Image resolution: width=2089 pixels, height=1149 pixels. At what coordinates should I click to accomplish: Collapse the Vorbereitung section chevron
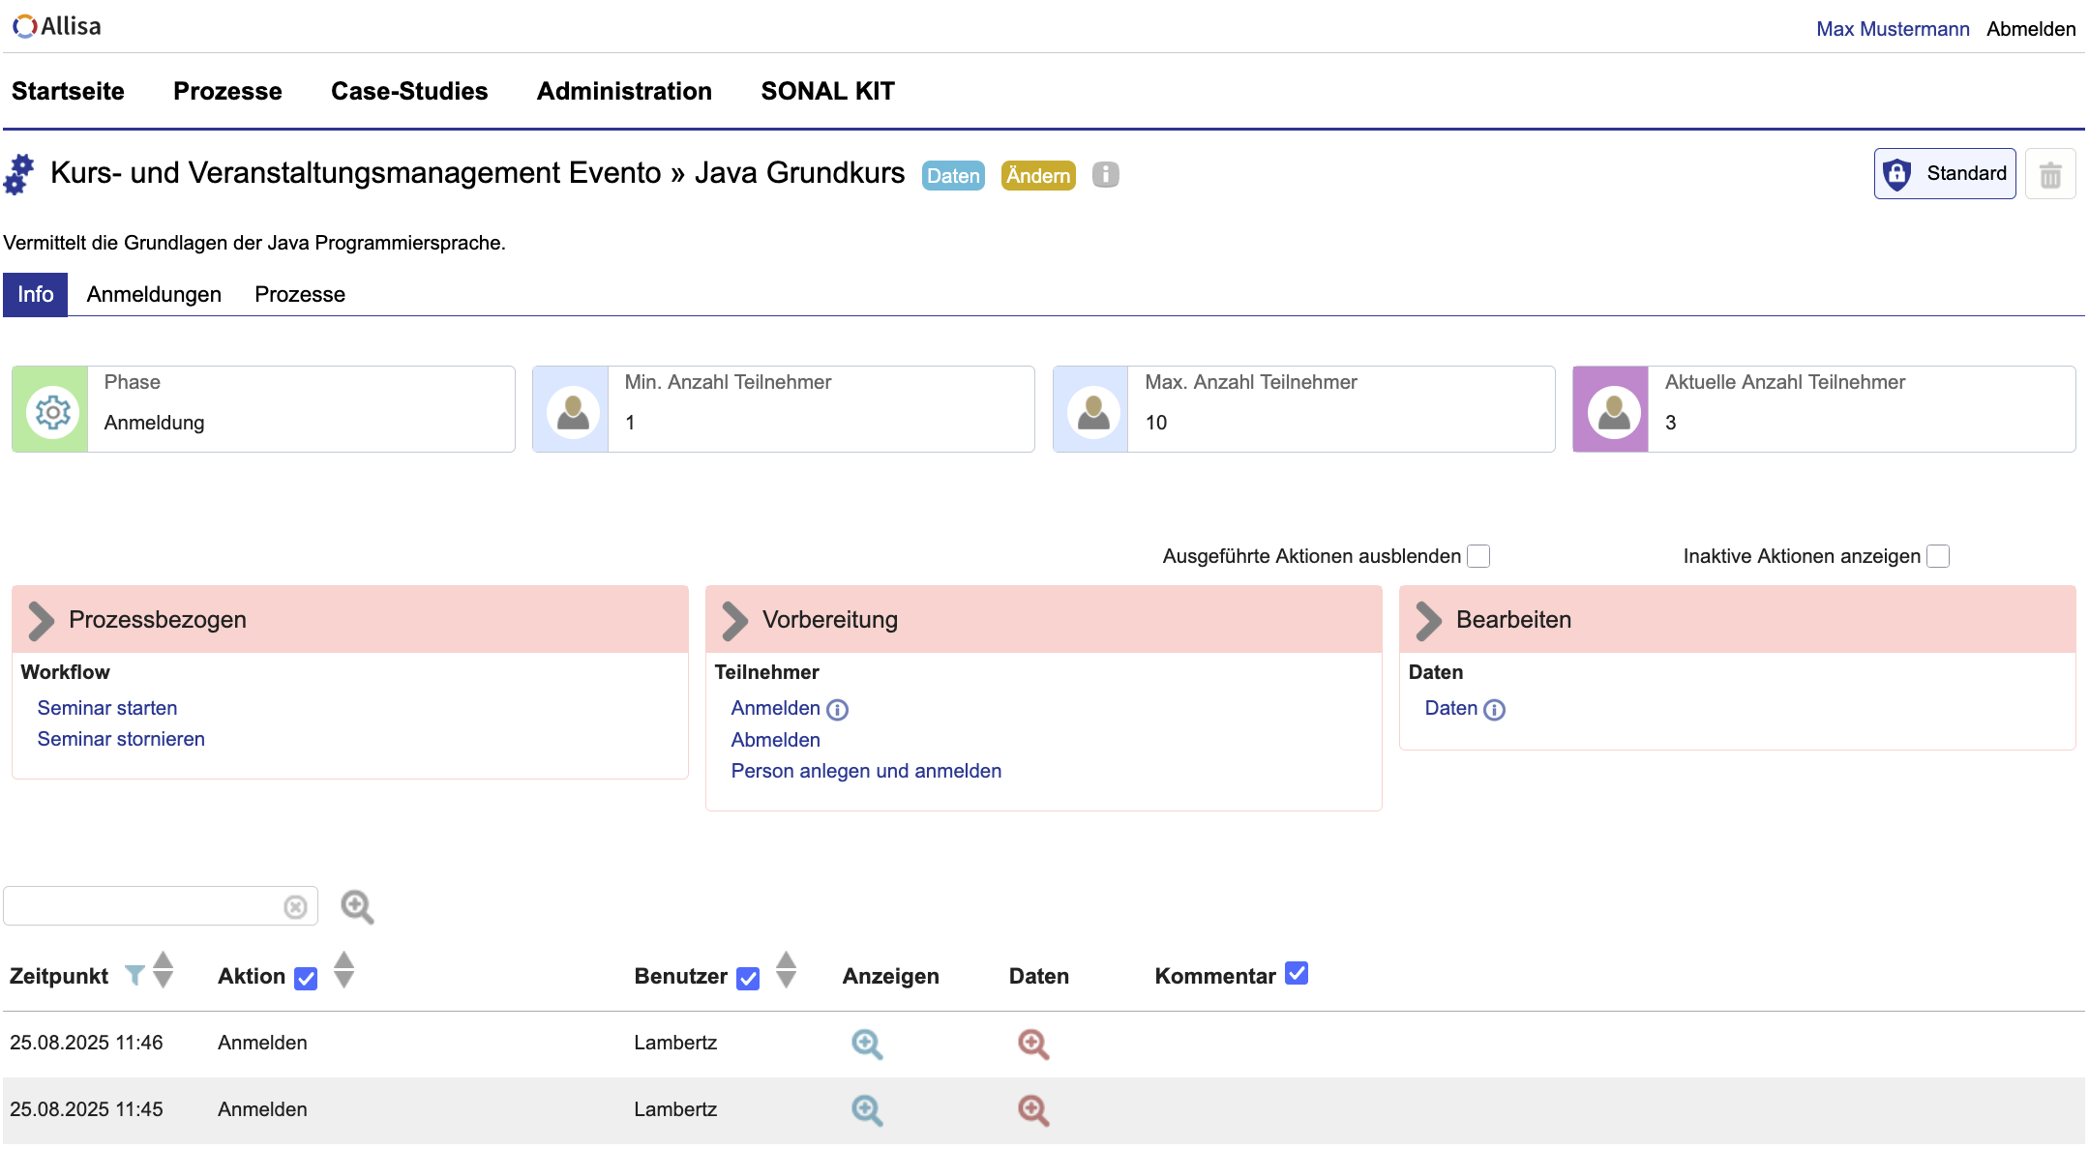click(x=735, y=621)
